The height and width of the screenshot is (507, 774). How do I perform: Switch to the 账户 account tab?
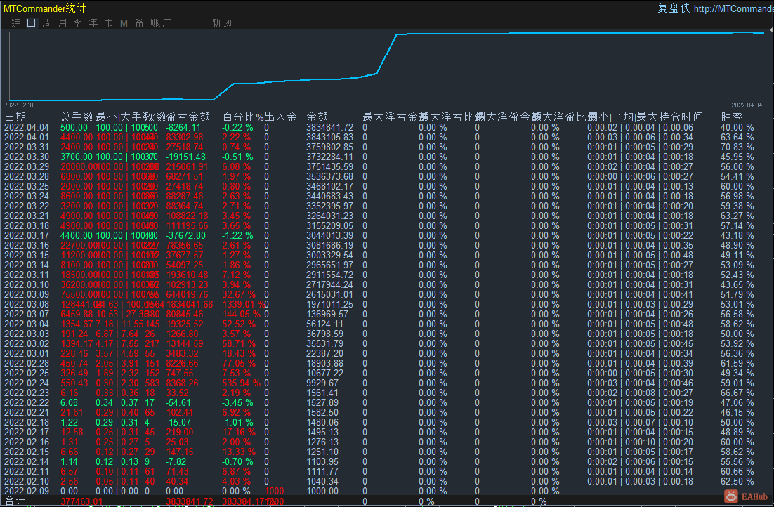[161, 23]
